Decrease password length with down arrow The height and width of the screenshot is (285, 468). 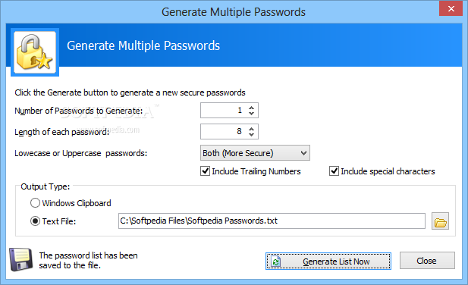(251, 135)
